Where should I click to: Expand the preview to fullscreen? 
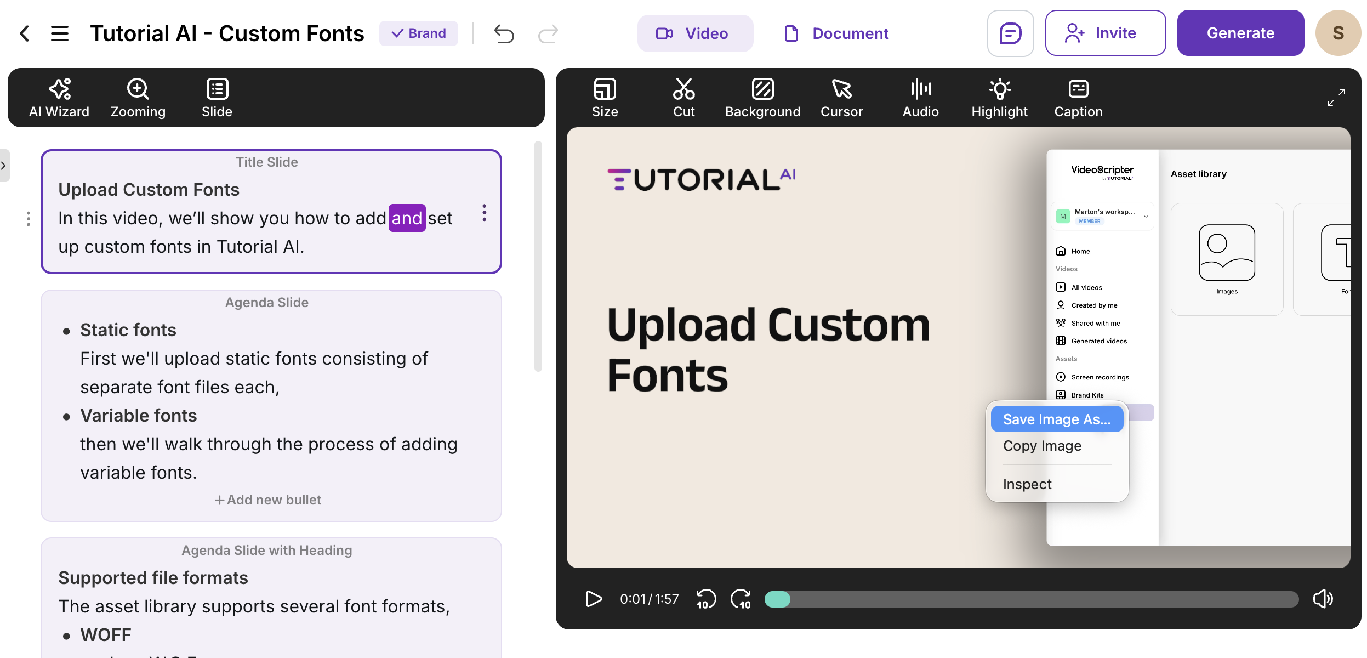[x=1336, y=97]
